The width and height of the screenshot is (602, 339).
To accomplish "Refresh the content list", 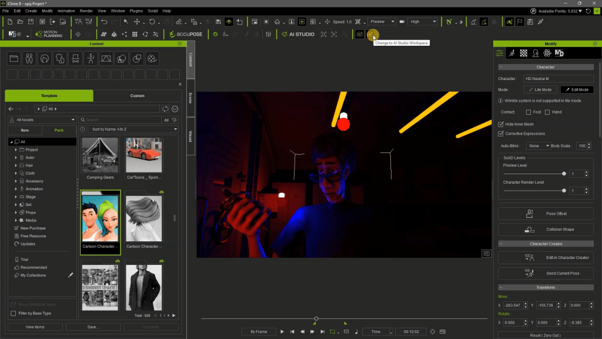I will pyautogui.click(x=165, y=109).
